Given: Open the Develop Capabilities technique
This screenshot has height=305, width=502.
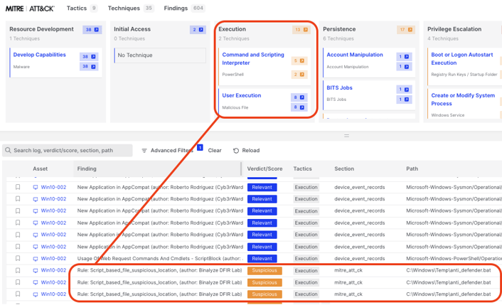Looking at the screenshot, I should (39, 55).
